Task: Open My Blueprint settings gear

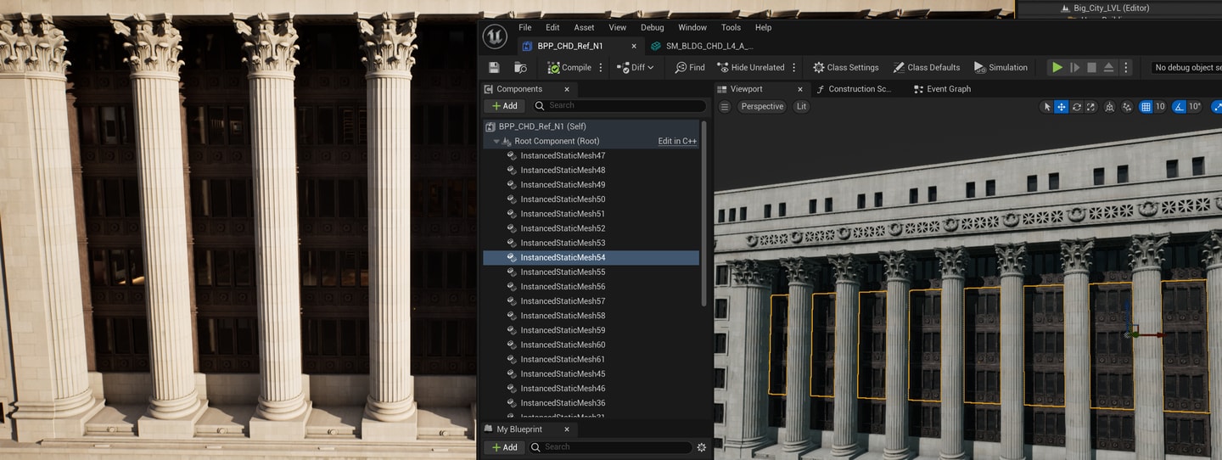Action: click(x=701, y=447)
